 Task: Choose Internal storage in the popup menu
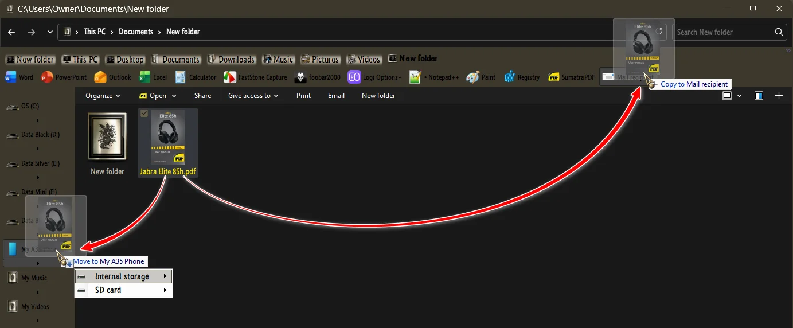click(x=124, y=276)
